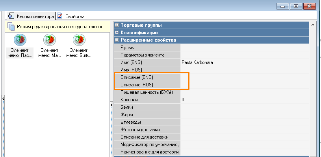Select the Элемент меню: Ма... item icon
Screen dimensions: 321x157
point(50,40)
